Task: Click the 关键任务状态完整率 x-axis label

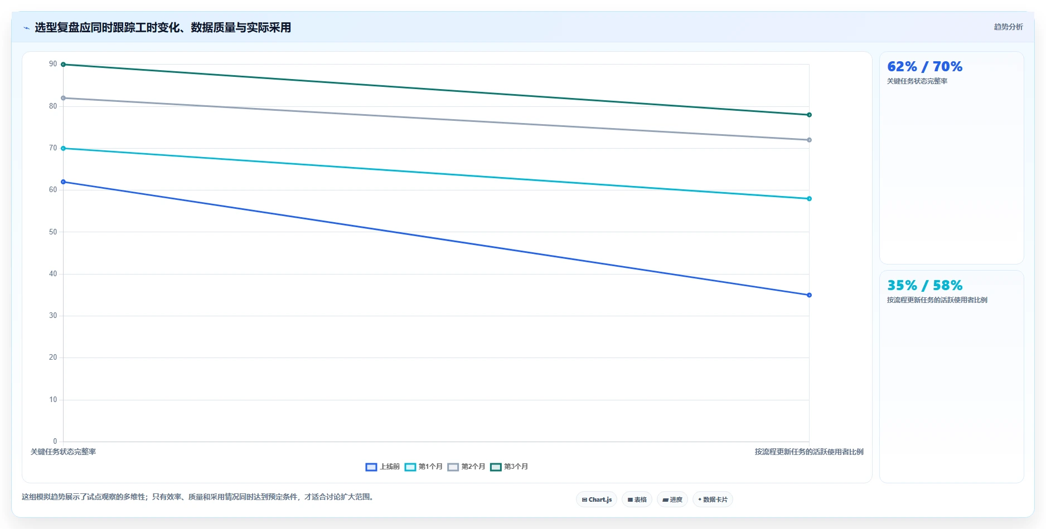Action: pos(63,452)
